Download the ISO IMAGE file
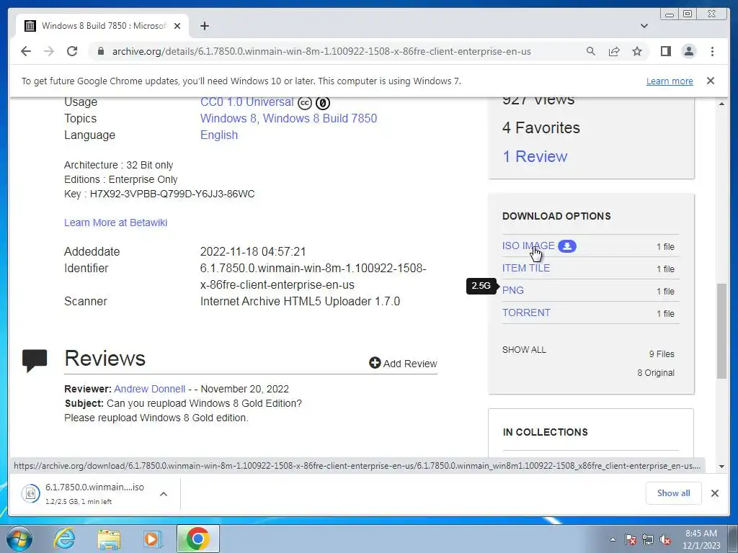Image resolution: width=738 pixels, height=553 pixels. [x=528, y=246]
